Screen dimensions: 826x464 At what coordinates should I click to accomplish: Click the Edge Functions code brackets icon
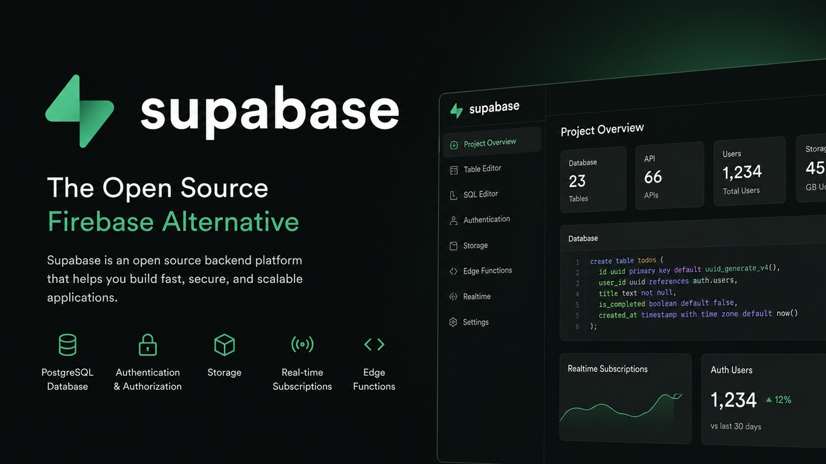pos(374,345)
